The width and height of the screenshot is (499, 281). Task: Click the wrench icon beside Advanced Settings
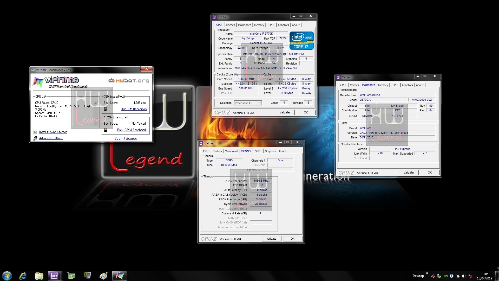tap(35, 138)
